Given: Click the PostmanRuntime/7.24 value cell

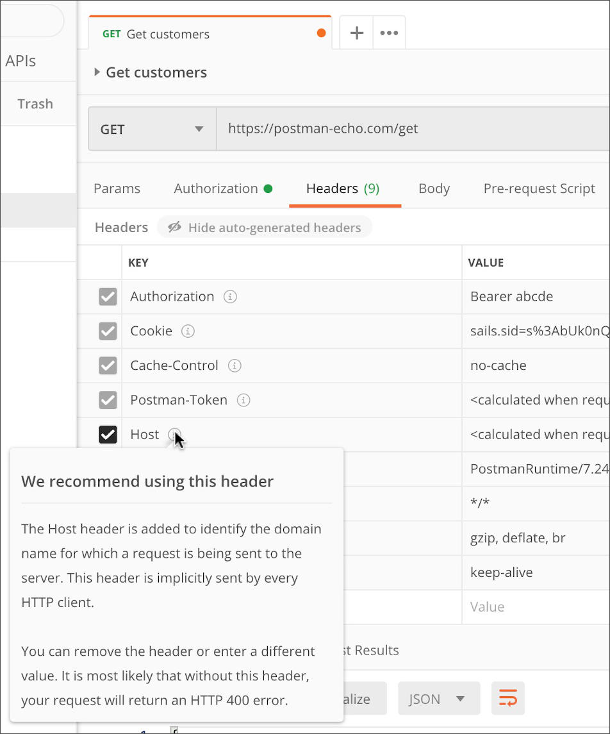Looking at the screenshot, I should coord(536,469).
